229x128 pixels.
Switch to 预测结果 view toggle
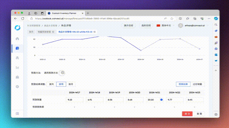click(x=183, y=84)
